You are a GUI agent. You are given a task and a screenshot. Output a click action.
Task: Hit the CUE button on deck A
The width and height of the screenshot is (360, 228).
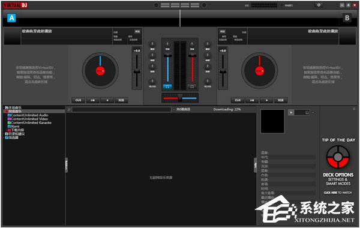78,100
